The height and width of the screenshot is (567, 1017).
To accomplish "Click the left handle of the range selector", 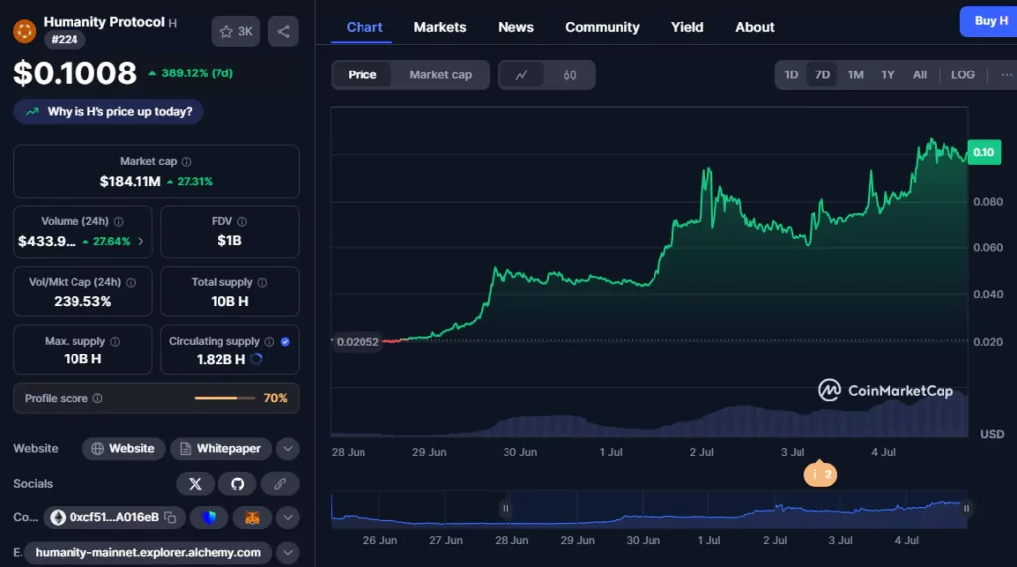I will (x=506, y=509).
